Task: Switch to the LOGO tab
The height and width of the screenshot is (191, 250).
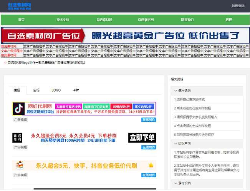Action: (x=56, y=90)
